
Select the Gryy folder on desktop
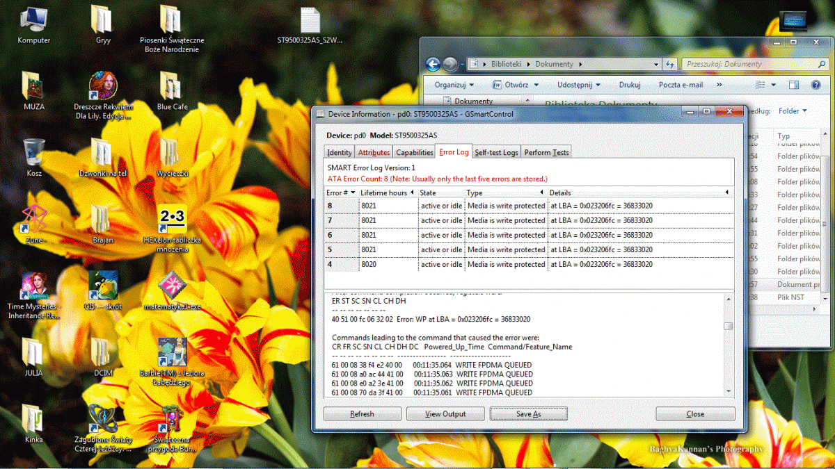point(102,25)
